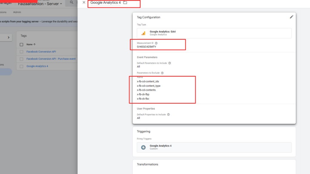Click the folder icon beside the tag name
This screenshot has height=174, width=310.
pyautogui.click(x=125, y=2)
